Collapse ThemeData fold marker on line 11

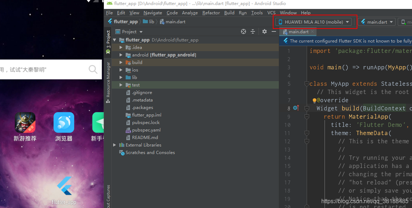pos(306,133)
